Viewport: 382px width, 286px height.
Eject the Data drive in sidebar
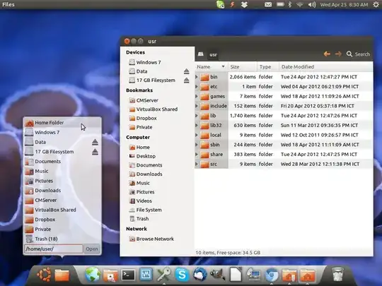tap(186, 71)
